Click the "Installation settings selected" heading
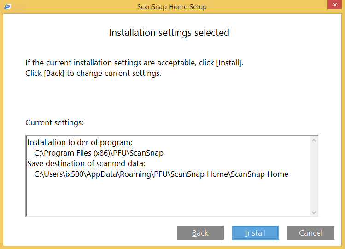The image size is (345, 249). point(169,33)
